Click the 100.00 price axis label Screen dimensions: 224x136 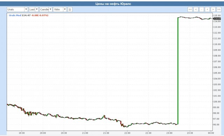coord(217,101)
